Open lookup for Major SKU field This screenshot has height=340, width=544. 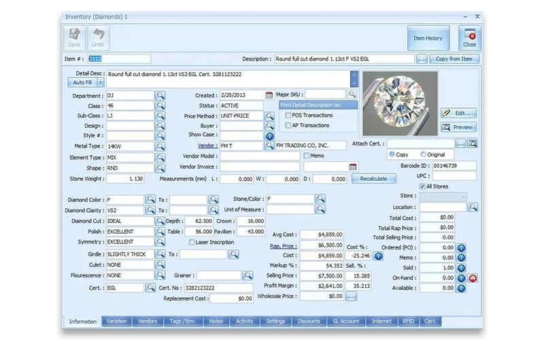point(352,94)
